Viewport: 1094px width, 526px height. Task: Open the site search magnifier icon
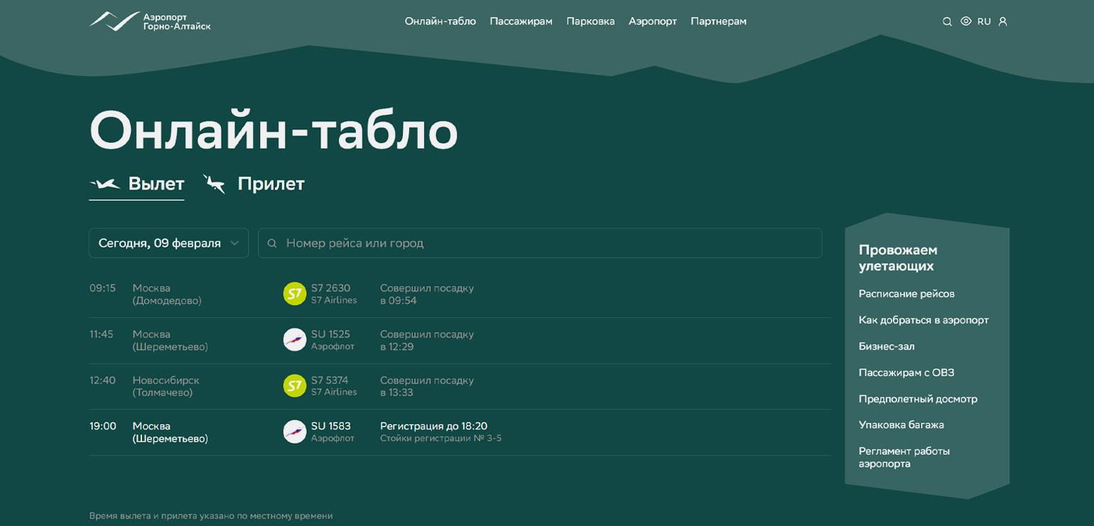tap(947, 21)
